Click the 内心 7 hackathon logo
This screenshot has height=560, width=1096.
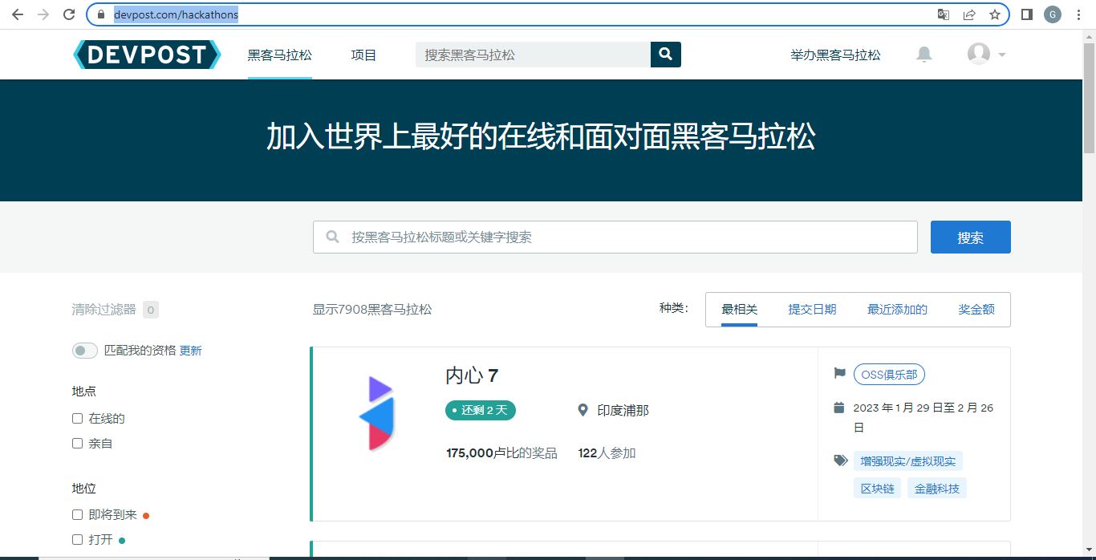click(375, 412)
